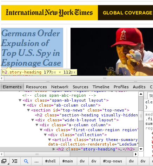Screen dimensions: 153x166
Task: Select #shell in the breadcrumb bar
Action: [51, 161]
